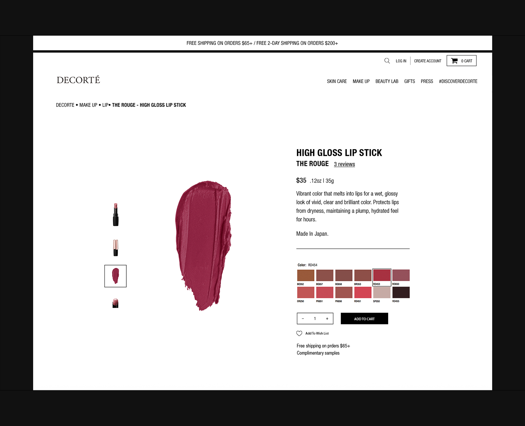Screen dimensions: 525x426
Task: Click the DECORTÉ logo
Action: (x=78, y=80)
